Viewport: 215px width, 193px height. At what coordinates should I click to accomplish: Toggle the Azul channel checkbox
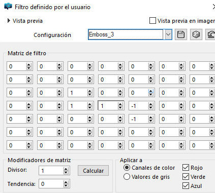pos(186,186)
